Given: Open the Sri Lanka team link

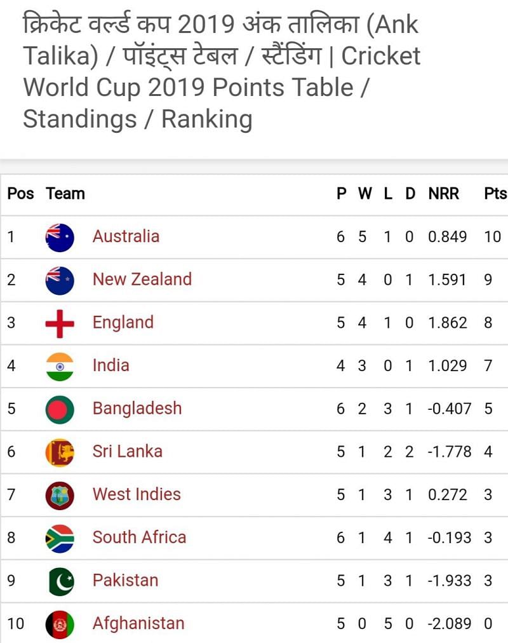Looking at the screenshot, I should [127, 451].
